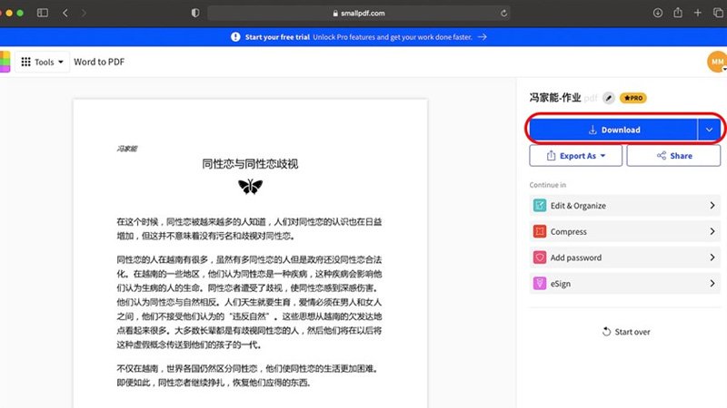Click the file name 冯家能-作业
727x408 pixels.
(x=555, y=98)
